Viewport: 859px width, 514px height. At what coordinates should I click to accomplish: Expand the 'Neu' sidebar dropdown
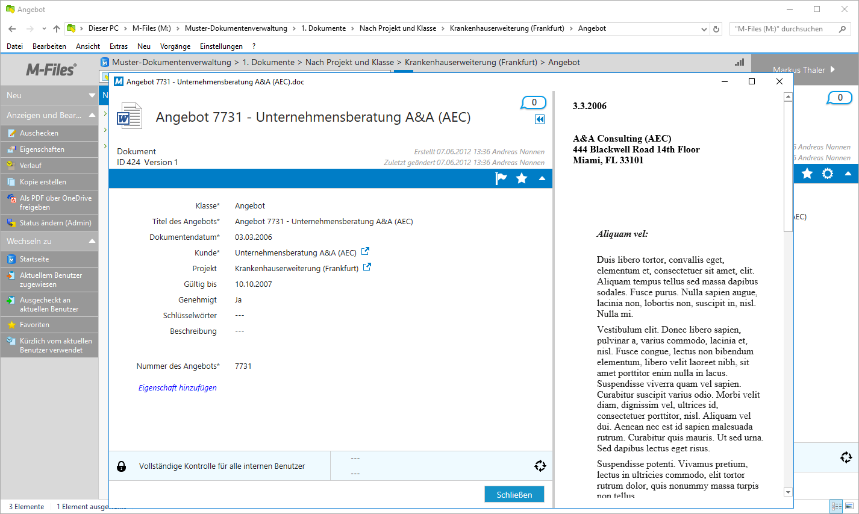tap(92, 95)
